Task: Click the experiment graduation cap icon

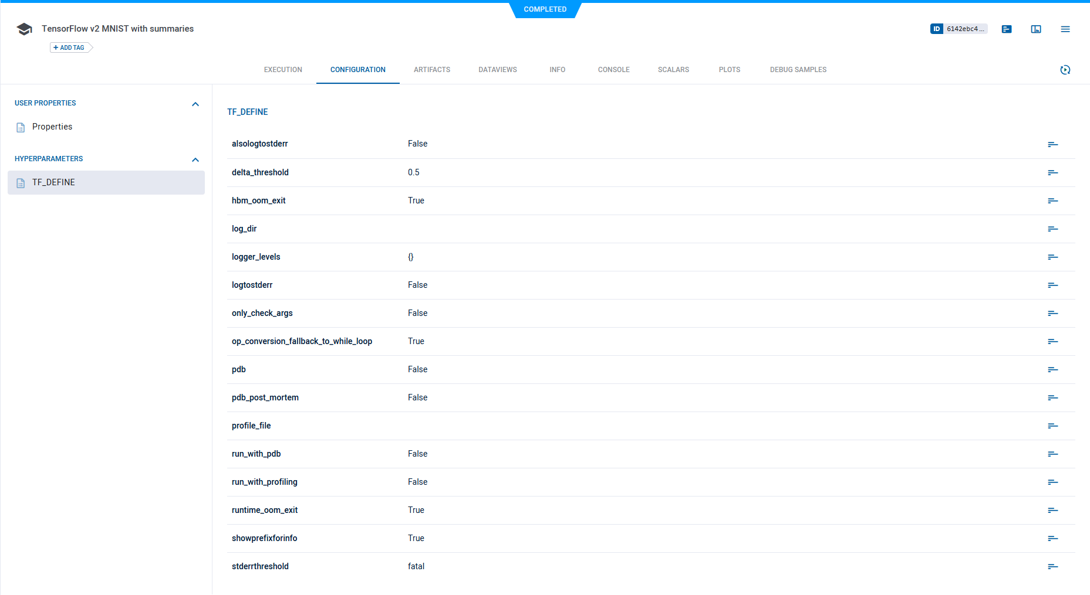Action: tap(24, 29)
